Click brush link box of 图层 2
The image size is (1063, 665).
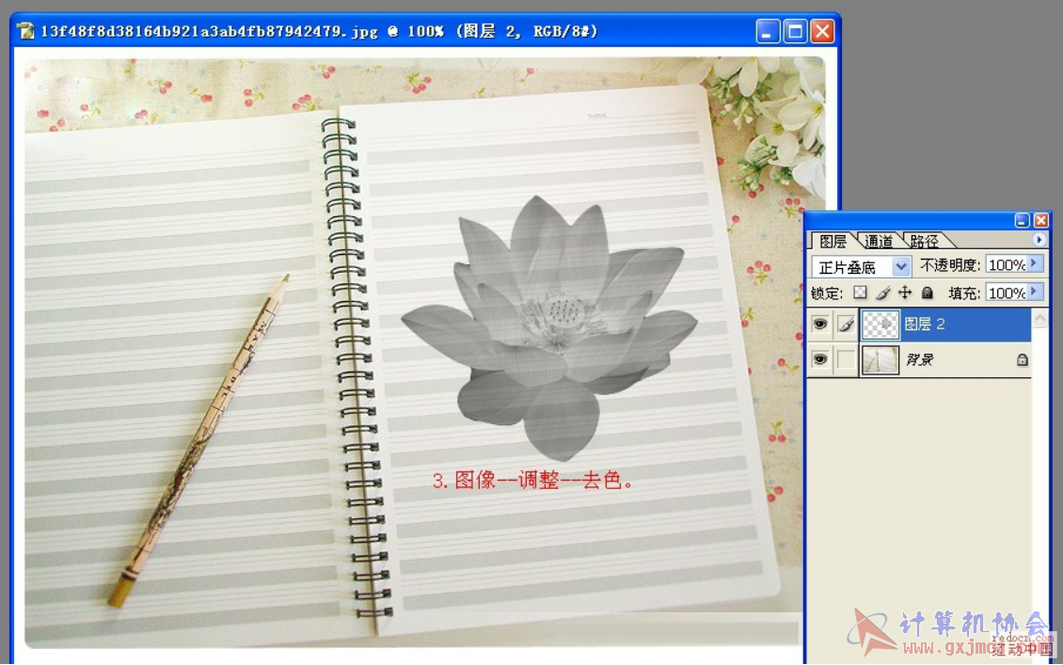[x=846, y=325]
